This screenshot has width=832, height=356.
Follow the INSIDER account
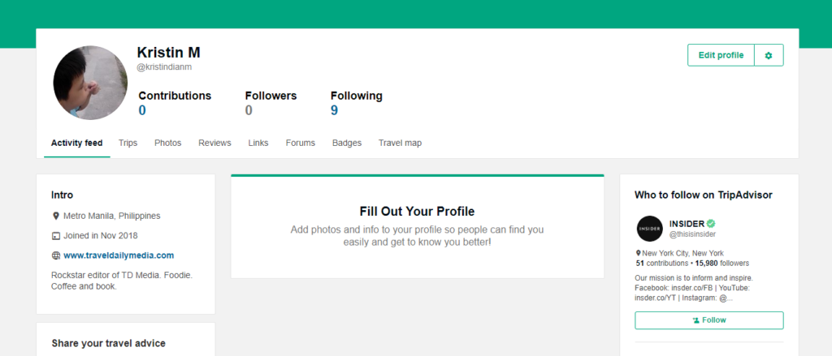tap(708, 320)
